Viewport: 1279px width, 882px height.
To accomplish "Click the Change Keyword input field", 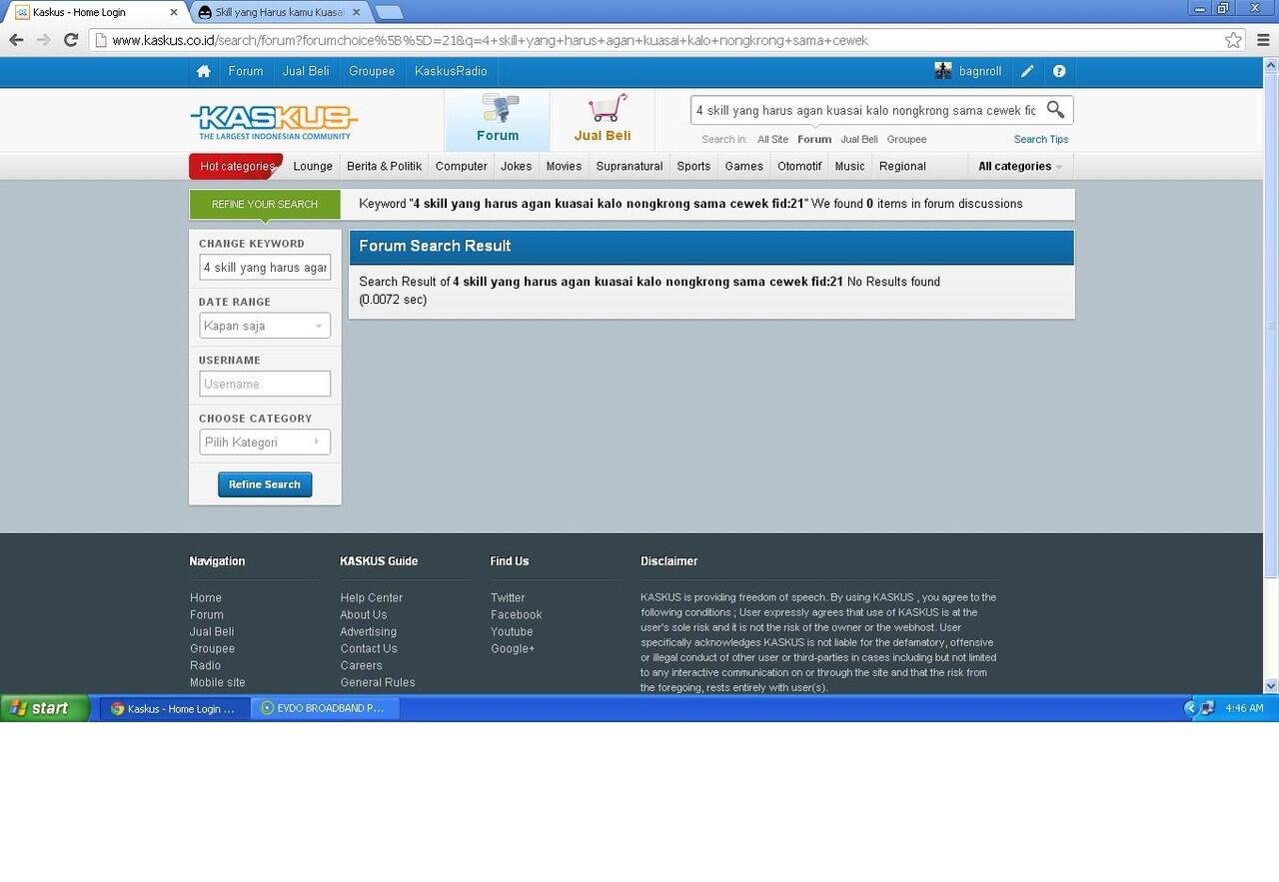I will click(265, 268).
